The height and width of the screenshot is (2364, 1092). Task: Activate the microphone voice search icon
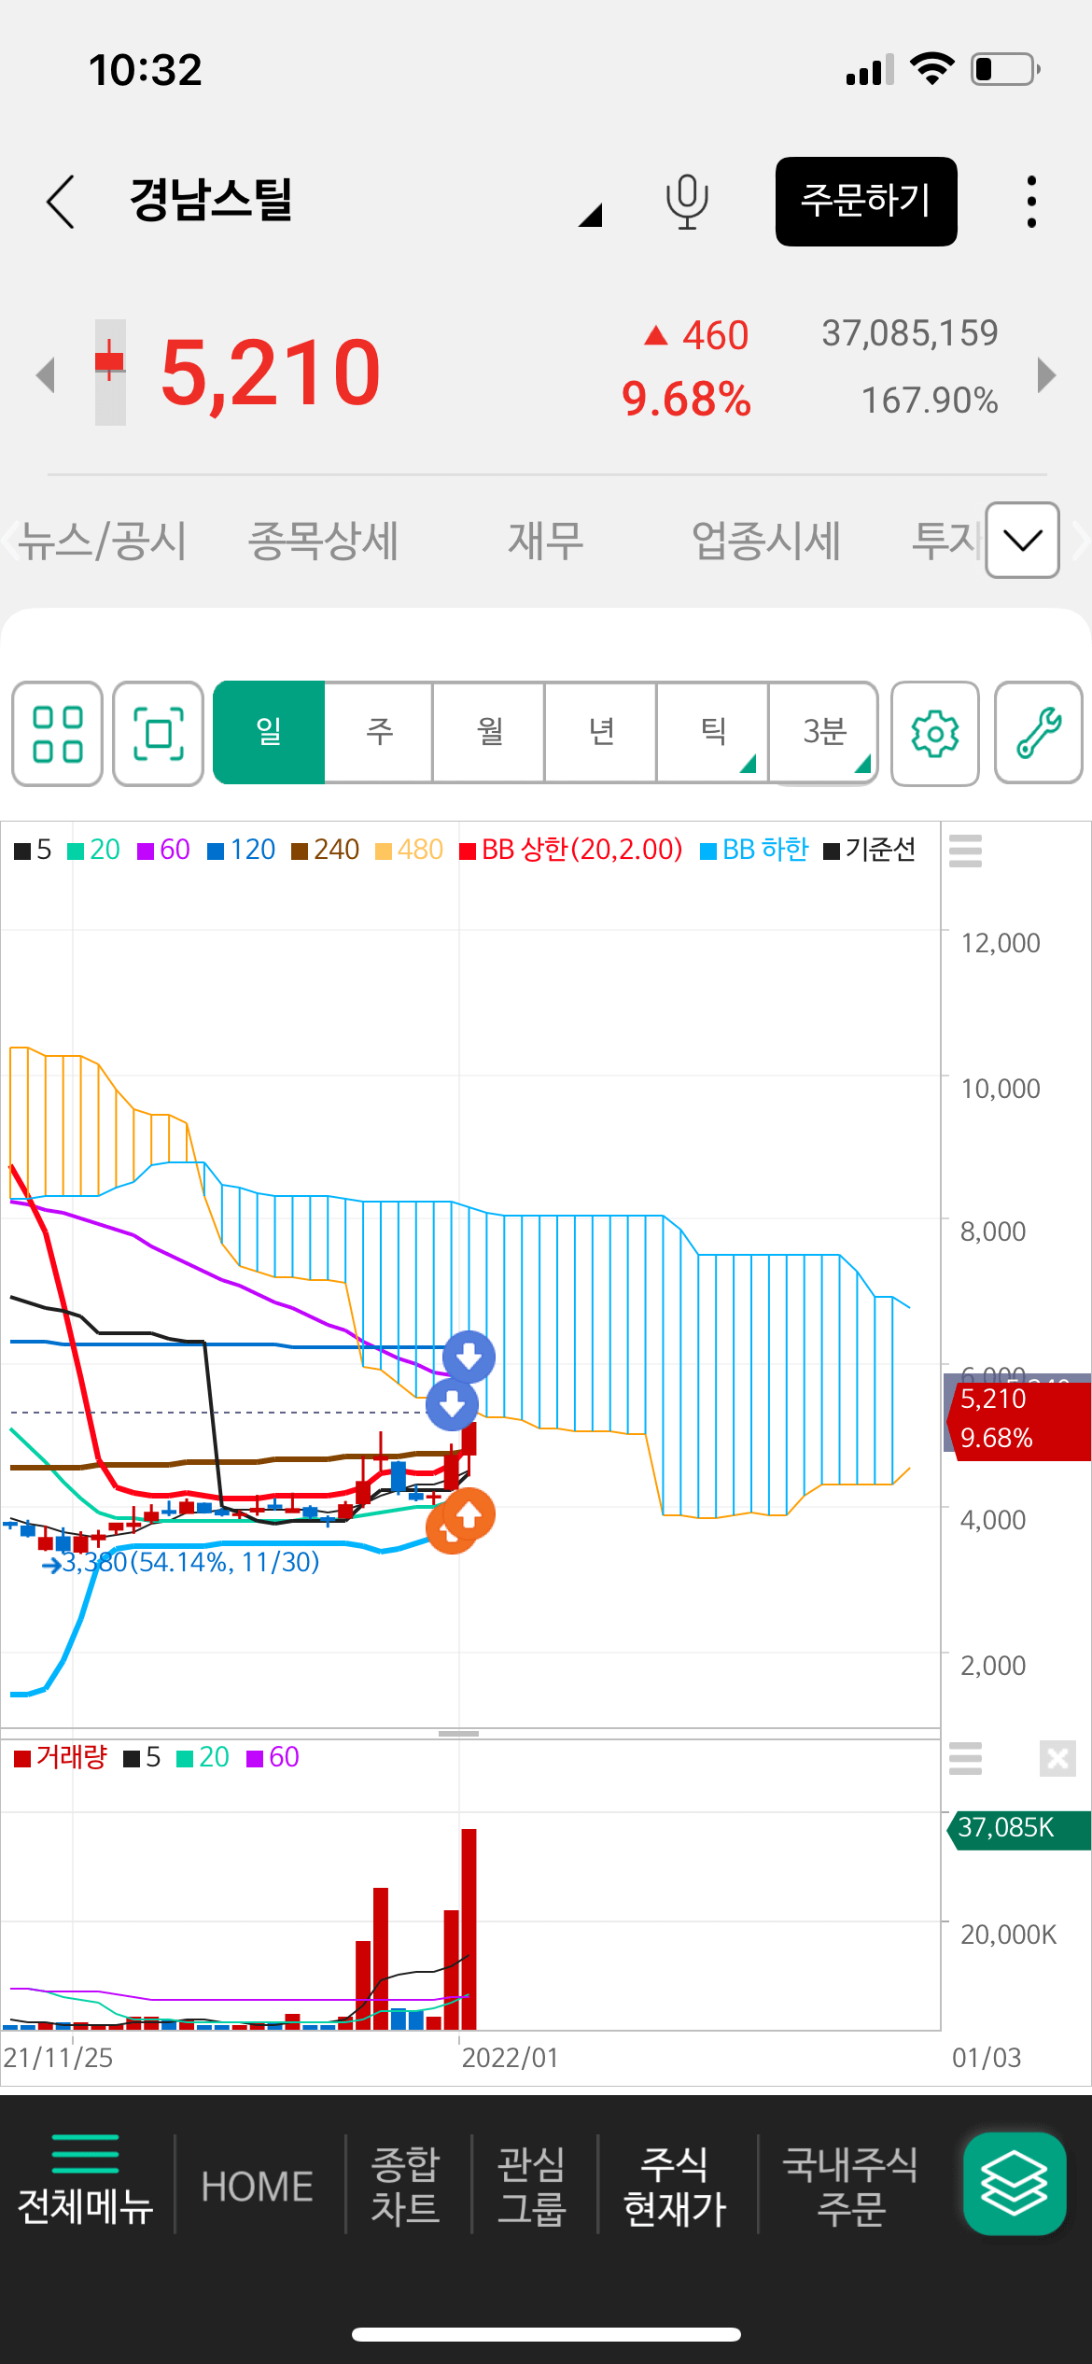tap(687, 201)
